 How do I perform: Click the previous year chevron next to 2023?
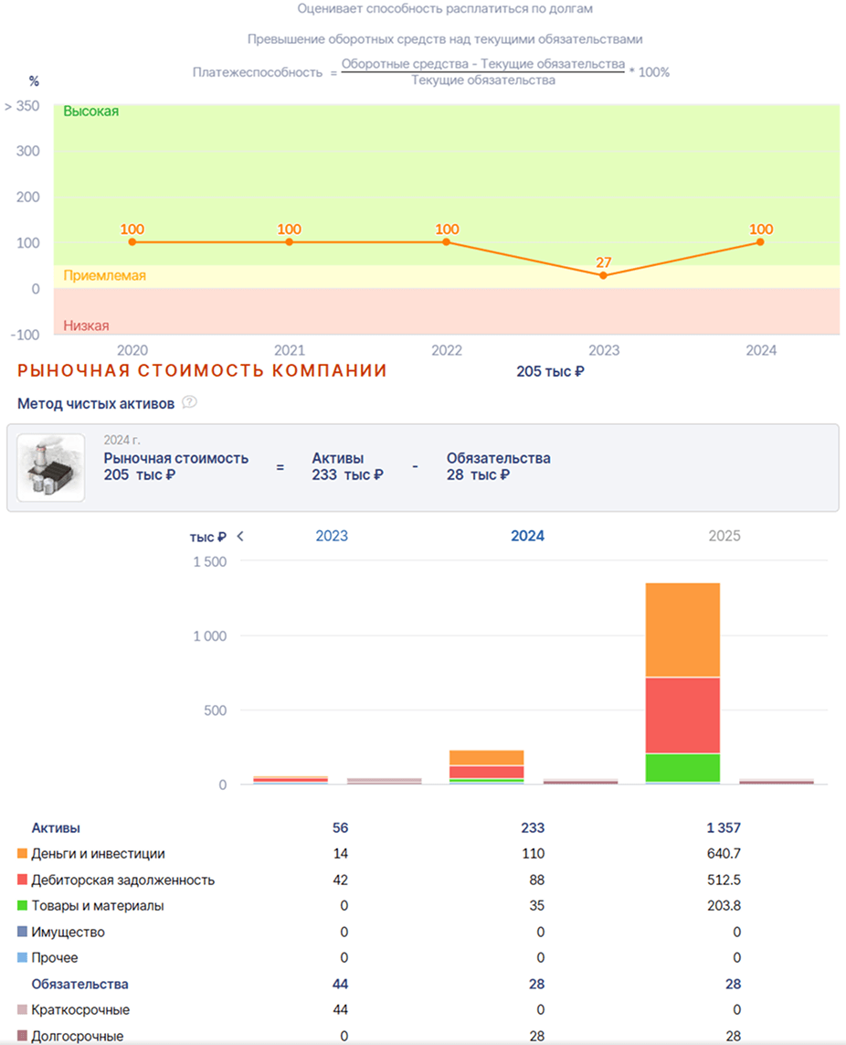coord(240,537)
